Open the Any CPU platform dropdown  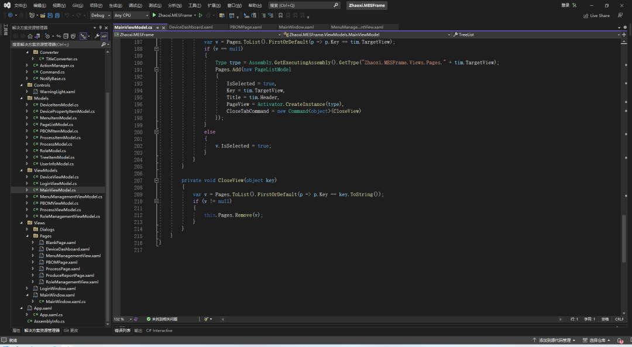tap(131, 15)
